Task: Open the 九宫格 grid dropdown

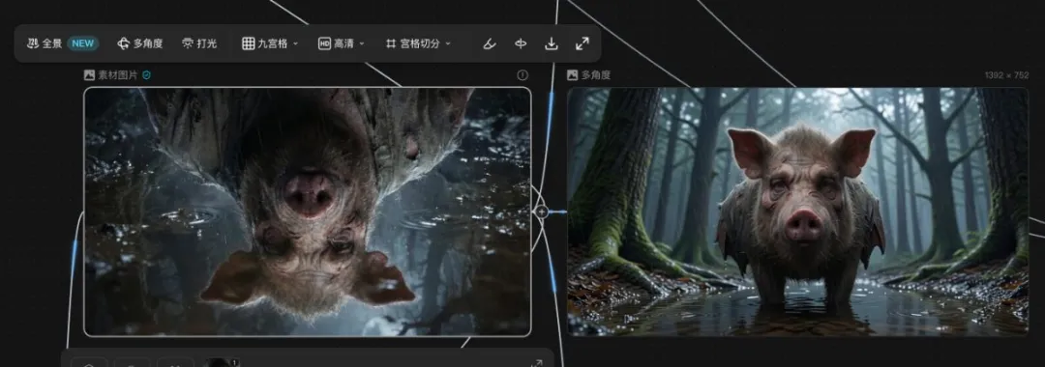Action: click(x=270, y=43)
